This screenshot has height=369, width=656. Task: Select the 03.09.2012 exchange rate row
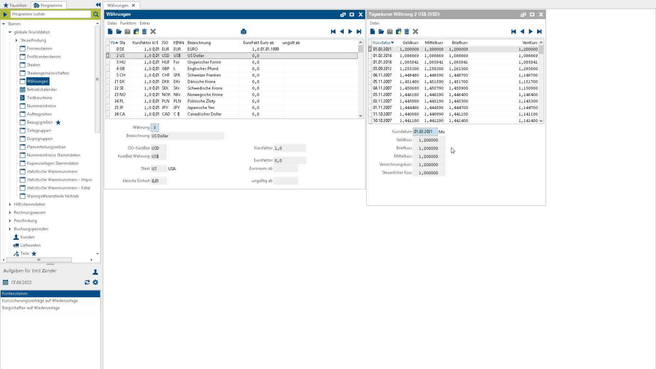pyautogui.click(x=454, y=69)
